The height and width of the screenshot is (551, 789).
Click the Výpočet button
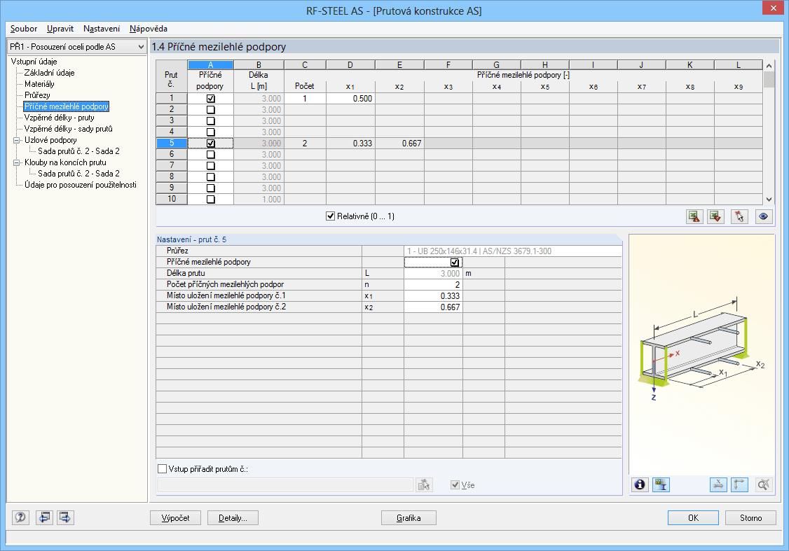176,518
